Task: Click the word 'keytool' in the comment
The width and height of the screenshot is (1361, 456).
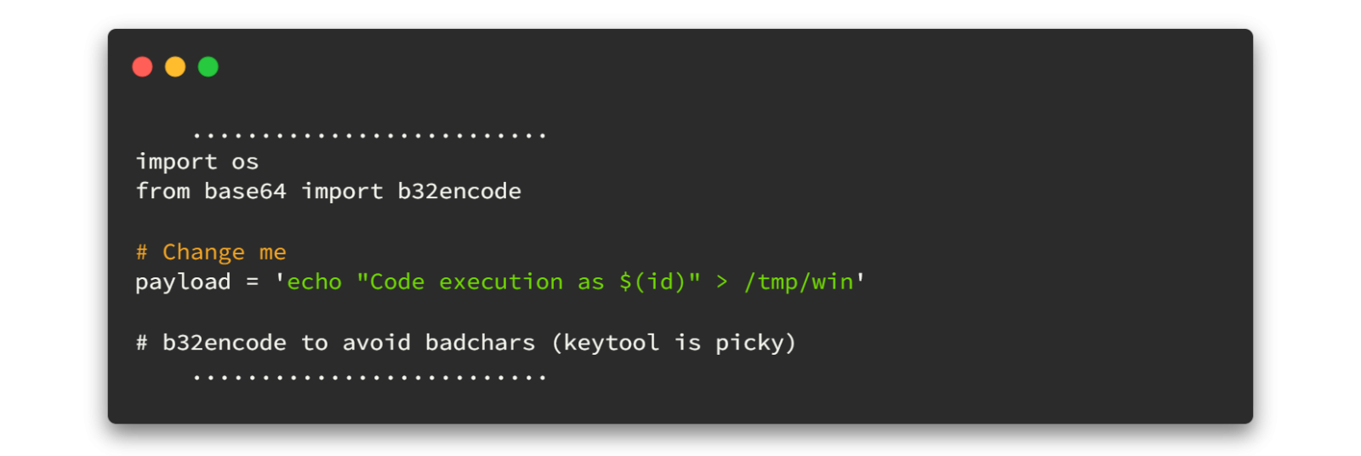Action: pyautogui.click(x=611, y=343)
